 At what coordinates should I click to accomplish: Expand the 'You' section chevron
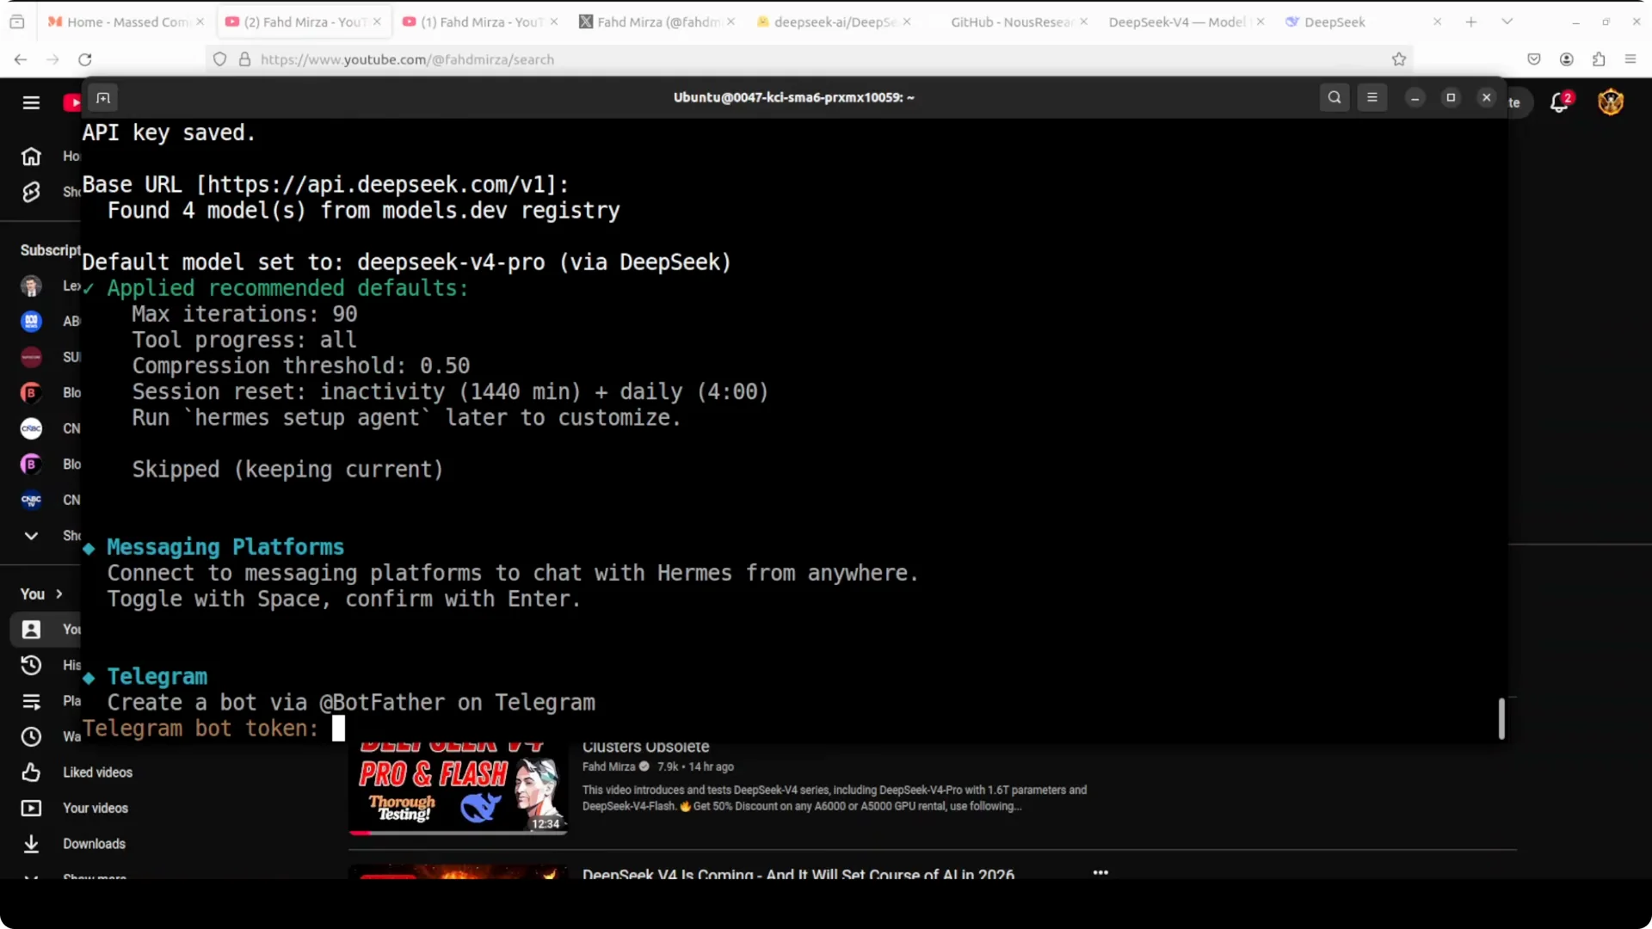click(x=59, y=594)
